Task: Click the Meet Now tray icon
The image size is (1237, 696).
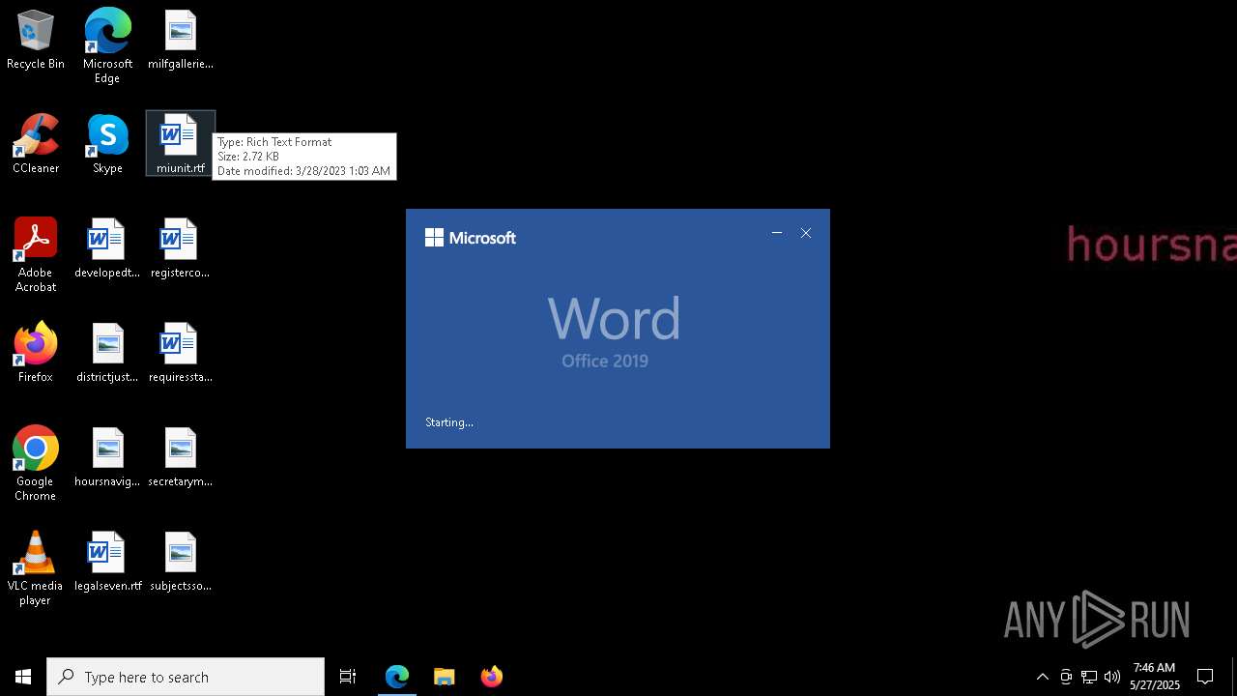Action: tap(1066, 677)
